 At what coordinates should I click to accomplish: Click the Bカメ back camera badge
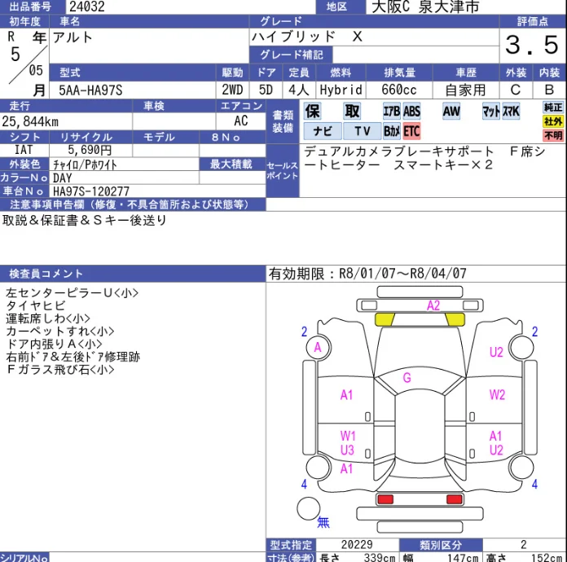(392, 131)
